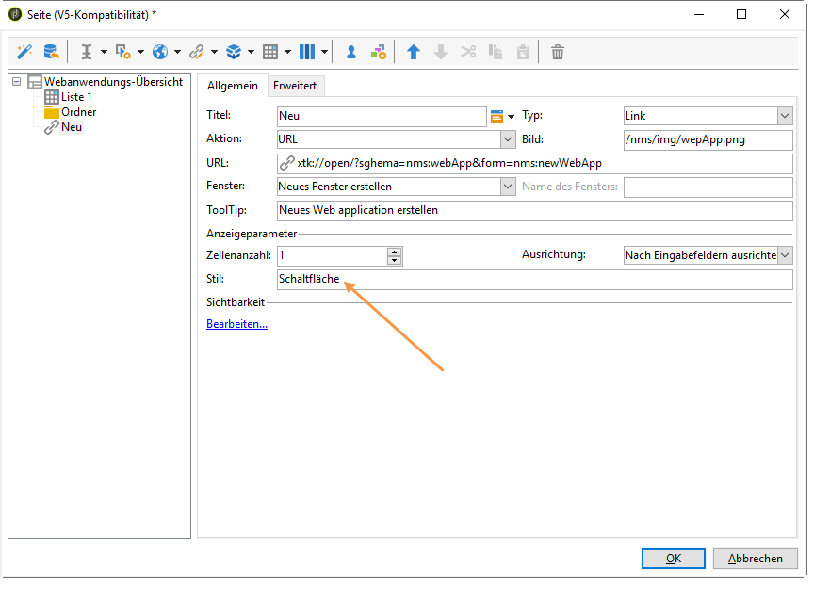Click into the ToolTip input field
The width and height of the screenshot is (830, 601).
click(534, 211)
